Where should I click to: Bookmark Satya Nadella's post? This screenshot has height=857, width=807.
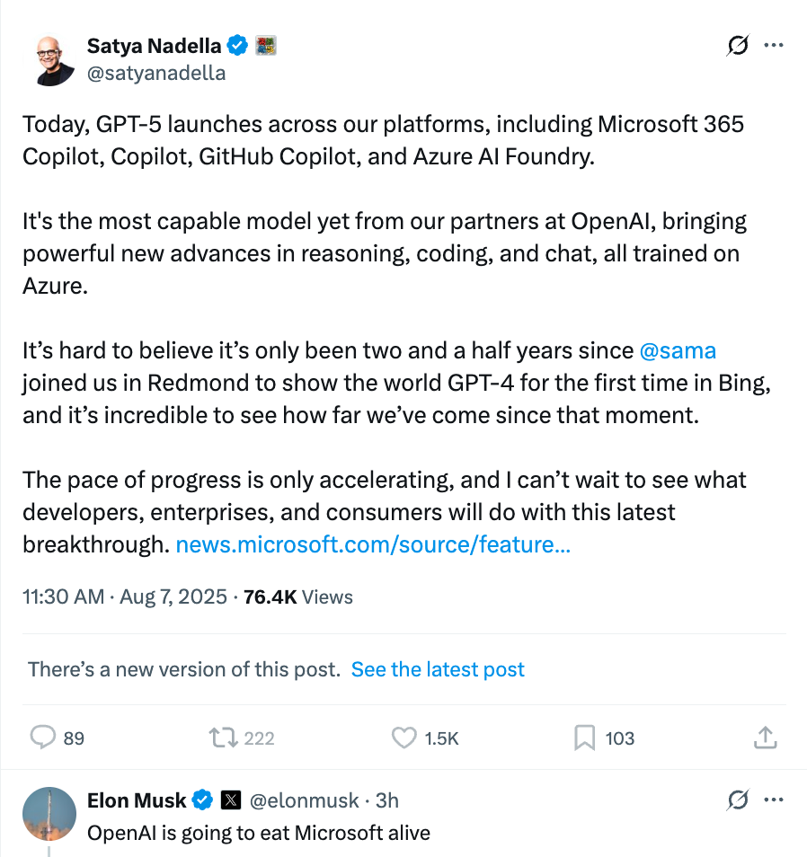[585, 738]
